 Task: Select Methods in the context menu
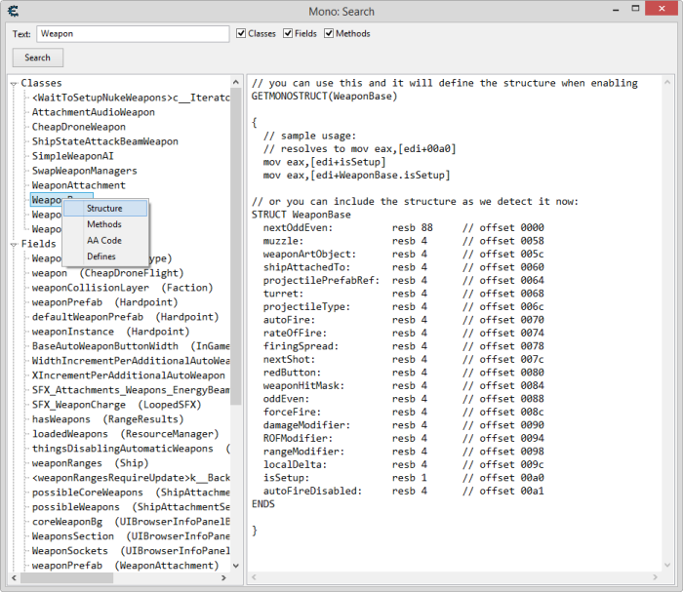tap(104, 224)
